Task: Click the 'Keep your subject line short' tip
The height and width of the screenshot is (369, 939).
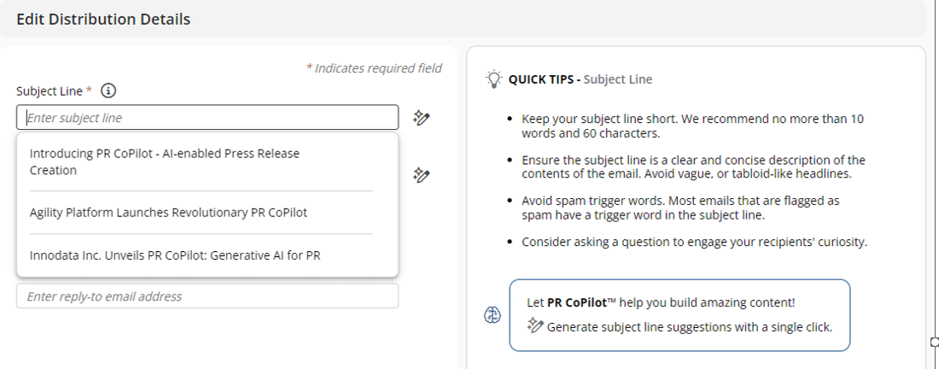Action: (692, 126)
